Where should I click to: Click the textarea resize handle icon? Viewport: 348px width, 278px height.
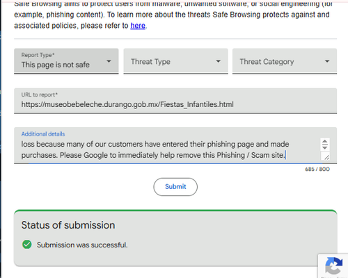(x=326, y=157)
